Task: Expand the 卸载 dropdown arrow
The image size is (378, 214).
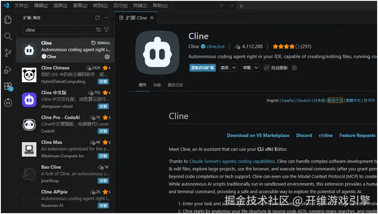Action: pyautogui.click(x=257, y=68)
